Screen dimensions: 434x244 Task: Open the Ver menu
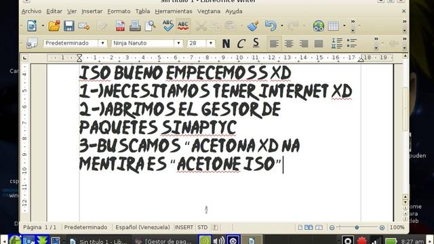pos(72,12)
